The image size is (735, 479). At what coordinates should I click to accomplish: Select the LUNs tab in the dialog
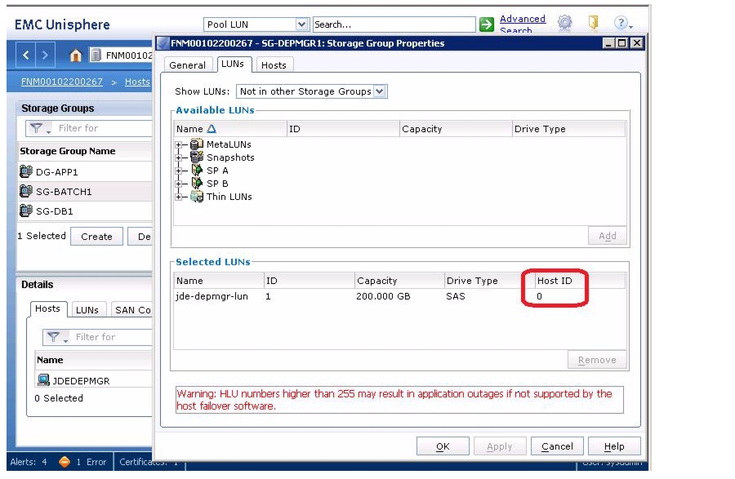click(x=233, y=64)
